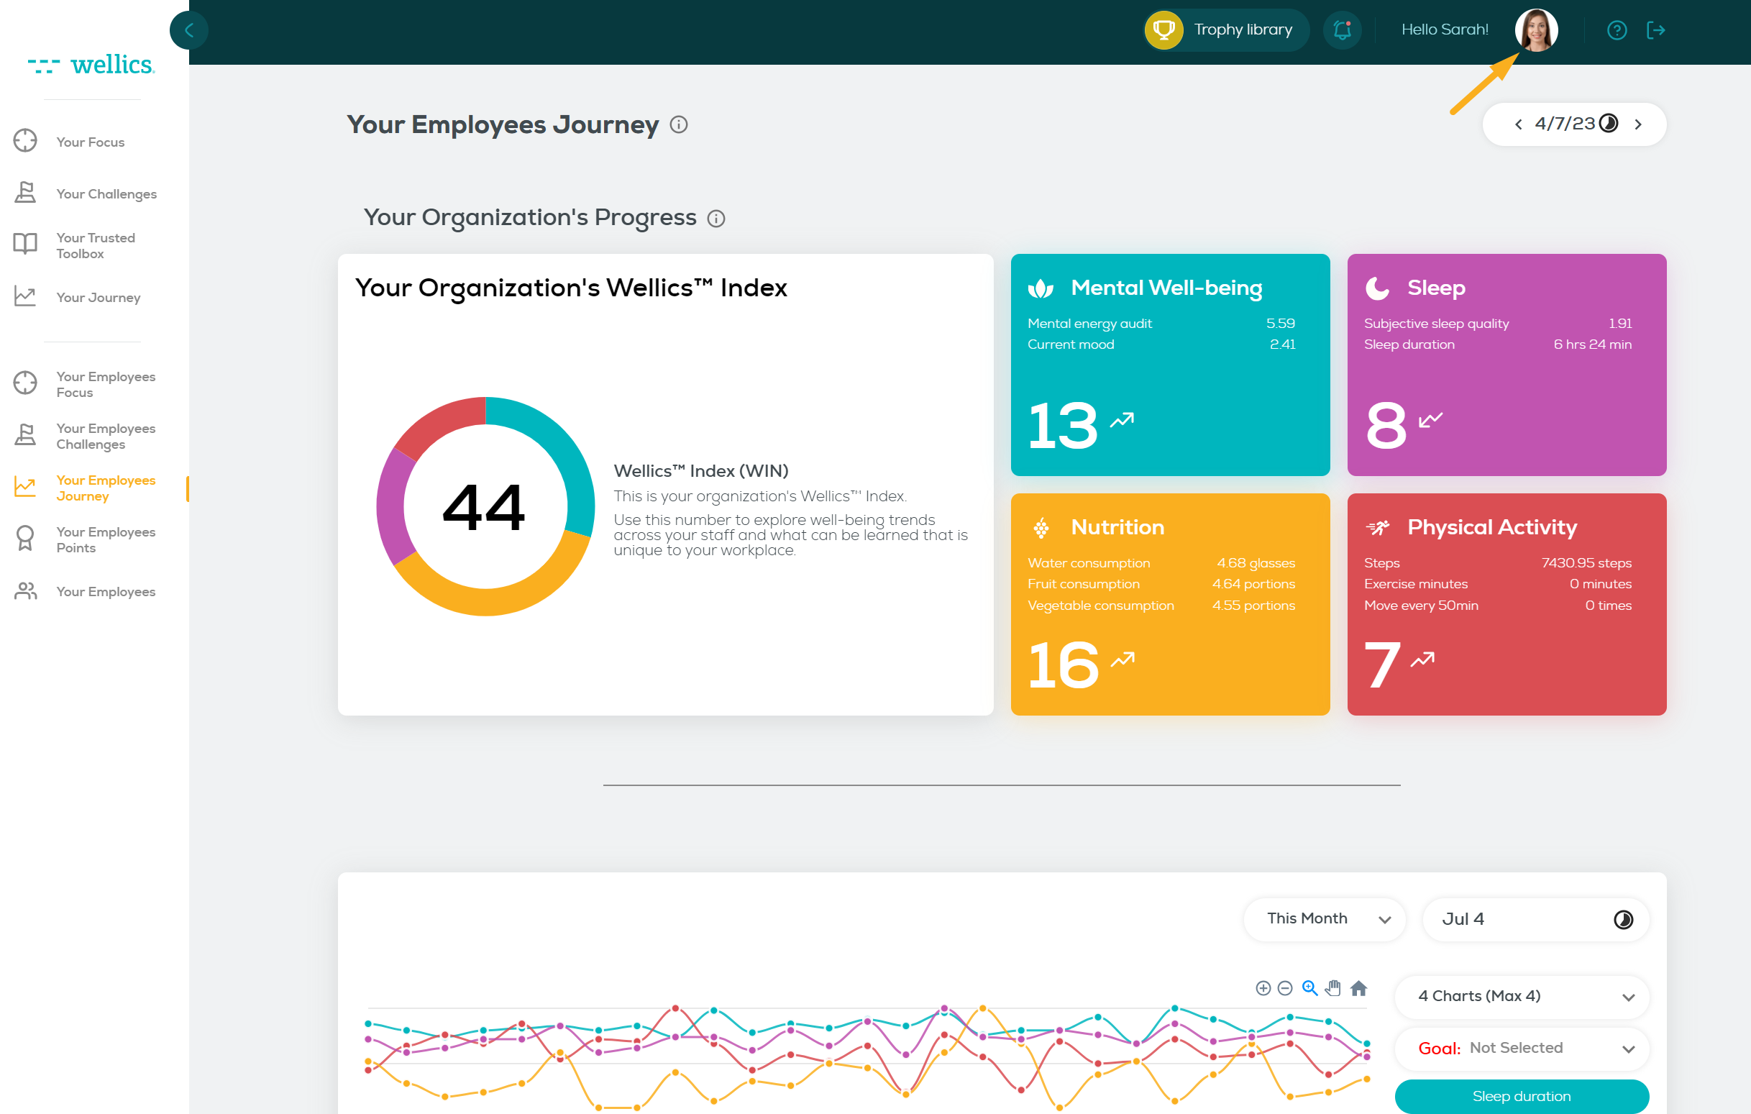Select the pan tool on the chart toolbar
This screenshot has width=1751, height=1114.
[1334, 989]
